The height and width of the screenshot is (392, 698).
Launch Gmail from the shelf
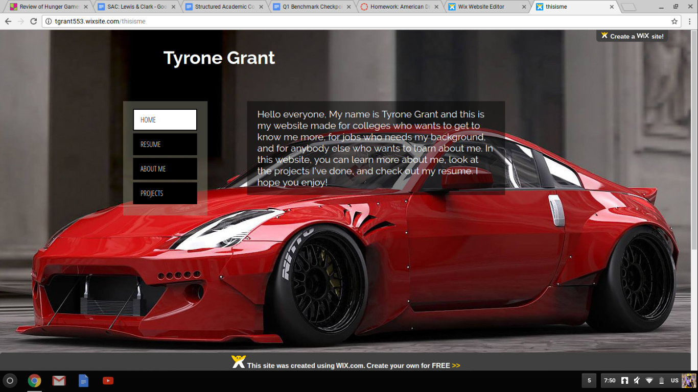tap(59, 381)
